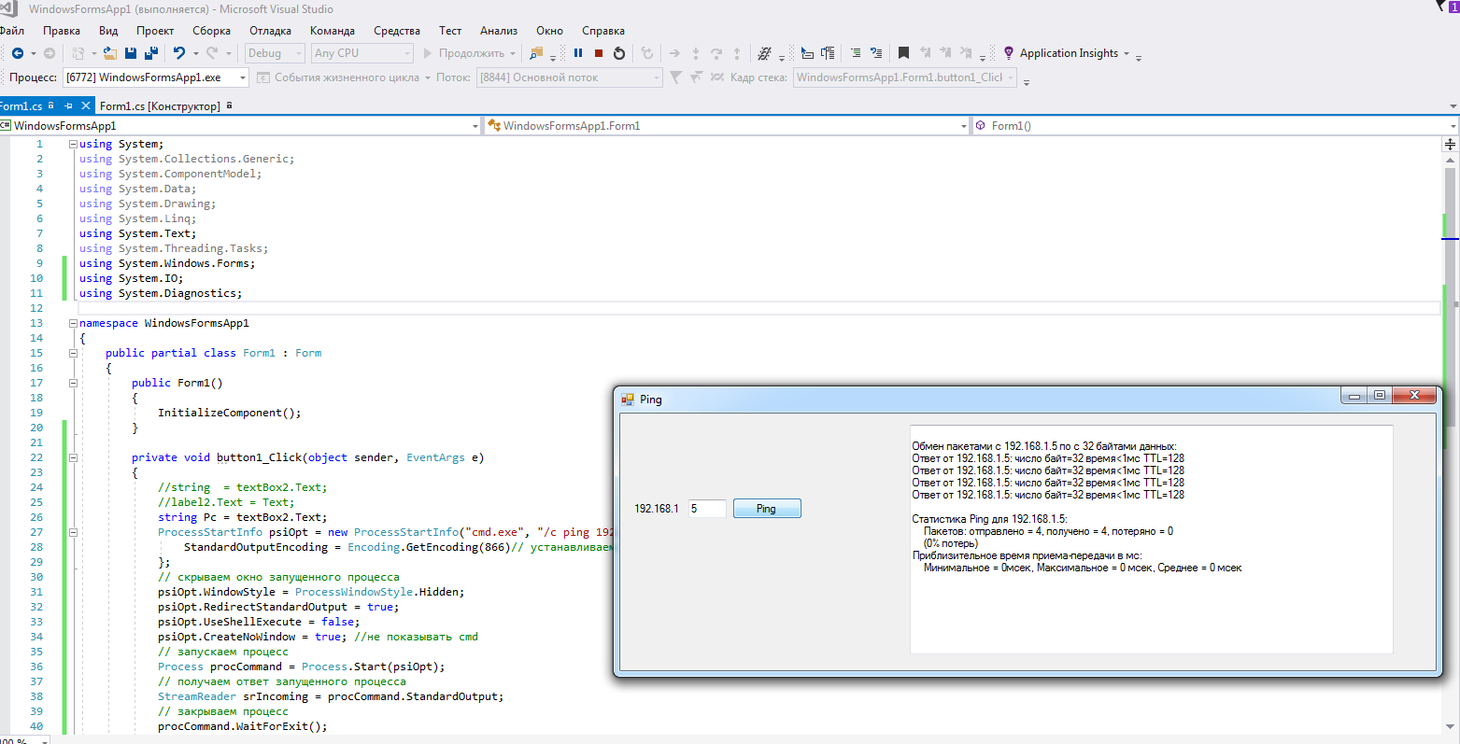The width and height of the screenshot is (1460, 744).
Task: Close the Form1.cs editor tab
Action: coord(86,105)
